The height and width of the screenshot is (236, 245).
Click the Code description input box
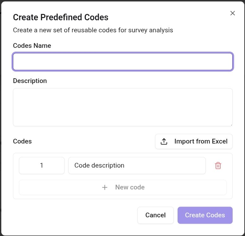click(x=137, y=165)
